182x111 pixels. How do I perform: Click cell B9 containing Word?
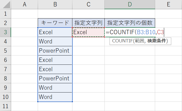pyautogui.click(x=55, y=88)
